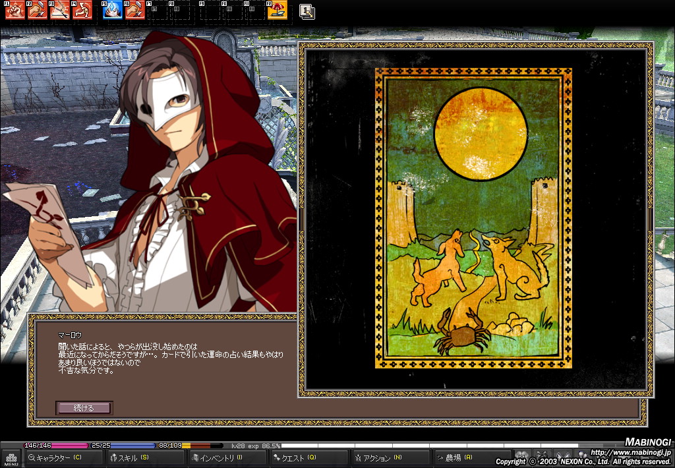
Task: Click the stamina bar showing 88/109
Action: click(x=191, y=446)
